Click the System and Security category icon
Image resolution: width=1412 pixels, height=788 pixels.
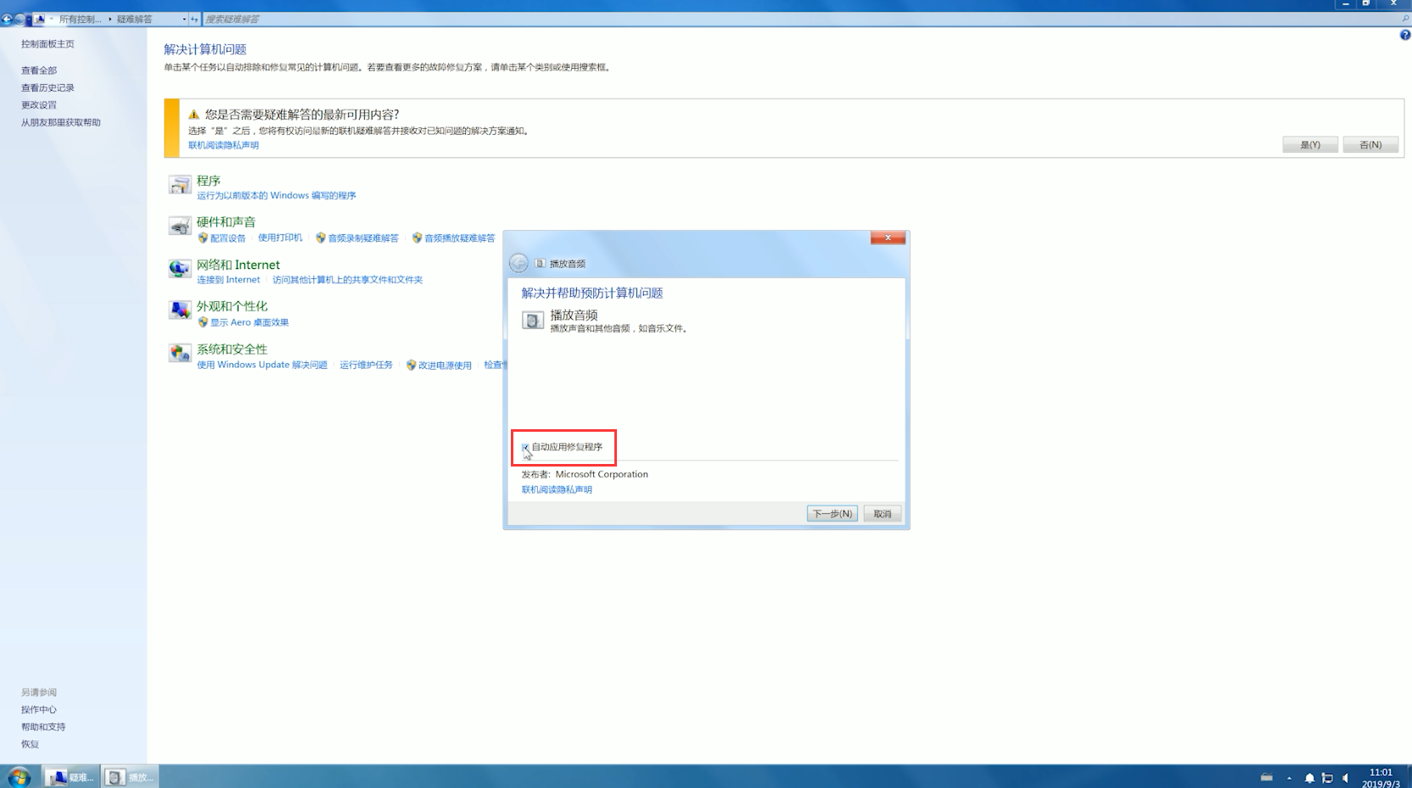[179, 353]
